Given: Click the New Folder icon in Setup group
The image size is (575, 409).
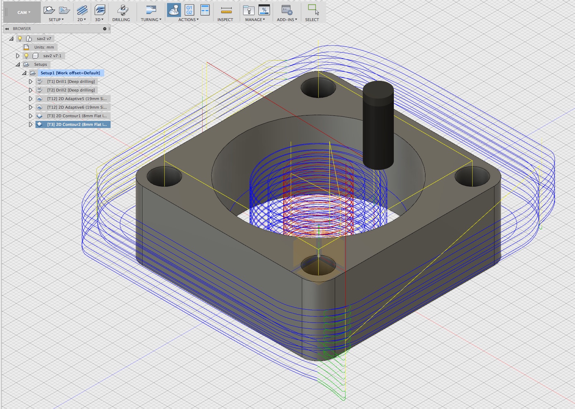Looking at the screenshot, I should pyautogui.click(x=64, y=10).
